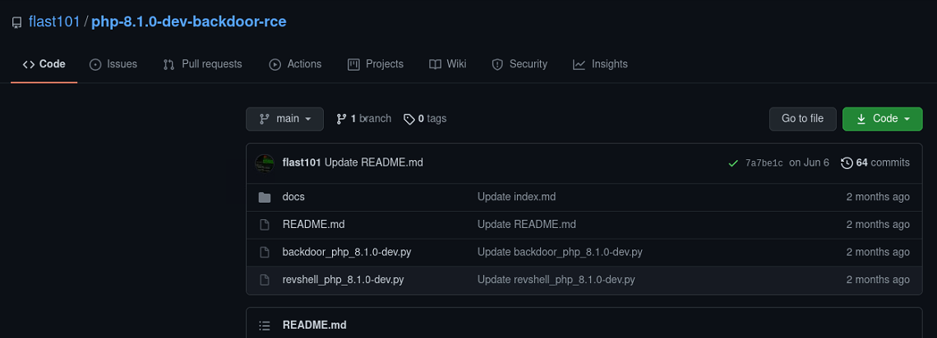This screenshot has width=937, height=338.
Task: Click flast101's avatar in the commit row
Action: coord(265,162)
